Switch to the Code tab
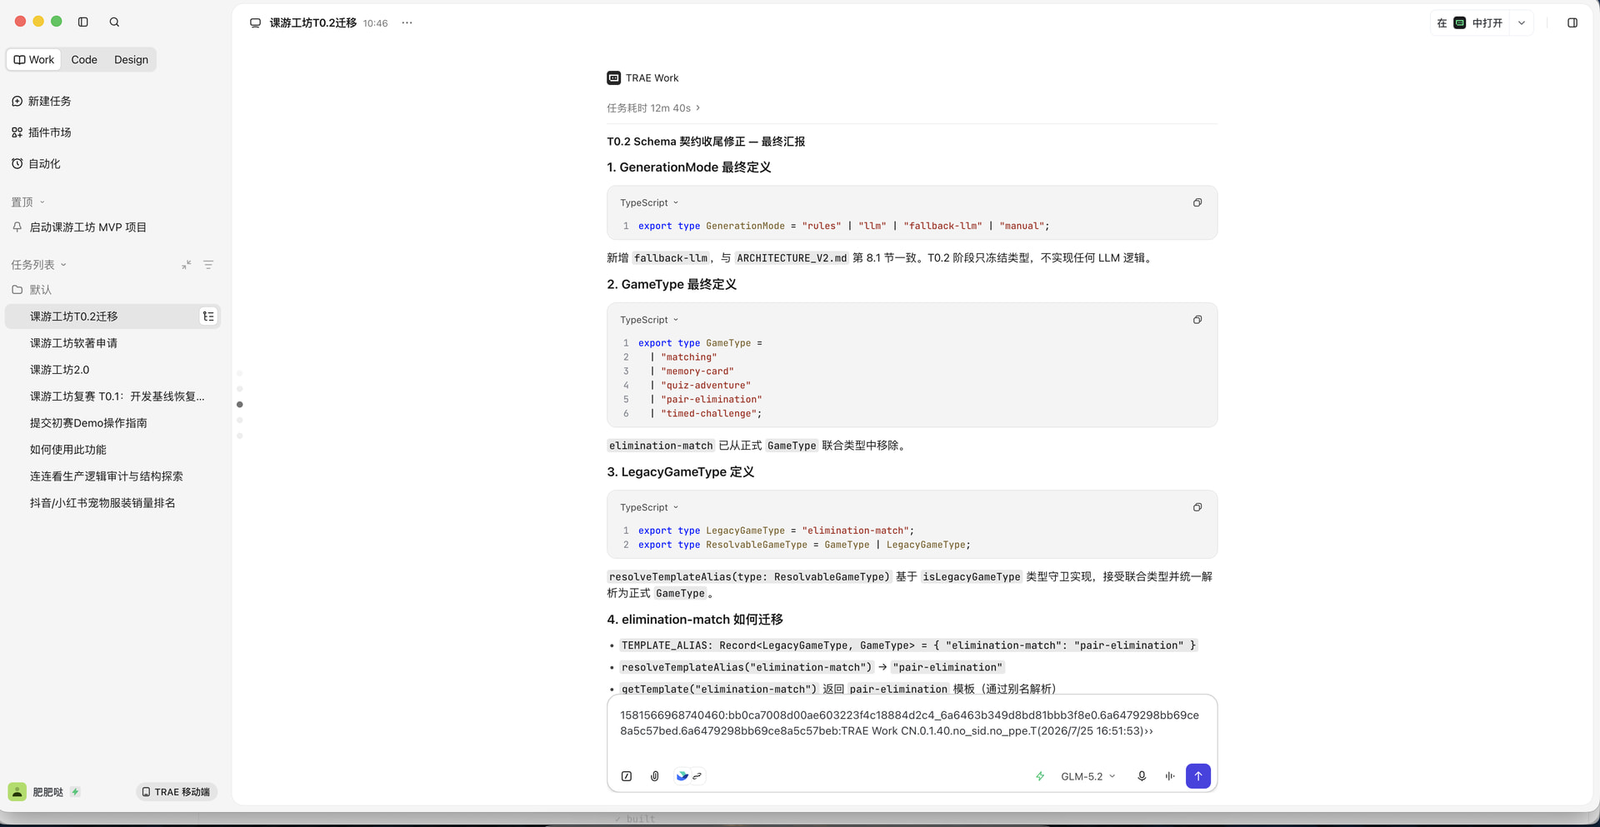This screenshot has height=827, width=1600. 84,60
